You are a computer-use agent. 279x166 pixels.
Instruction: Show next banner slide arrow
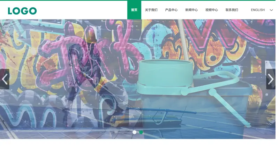[271, 79]
